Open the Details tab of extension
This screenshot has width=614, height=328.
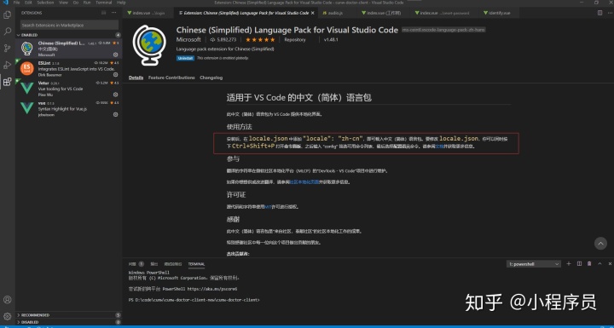(x=136, y=78)
